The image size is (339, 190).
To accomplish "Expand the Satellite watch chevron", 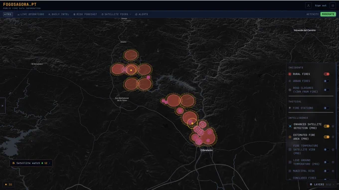I will click(x=49, y=163).
